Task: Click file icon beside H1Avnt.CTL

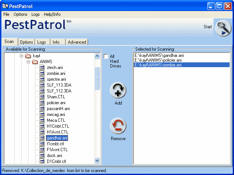Action: pyautogui.click(x=42, y=132)
